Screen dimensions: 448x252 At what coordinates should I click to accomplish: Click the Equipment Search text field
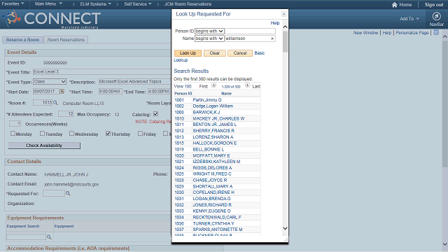click(x=26, y=237)
